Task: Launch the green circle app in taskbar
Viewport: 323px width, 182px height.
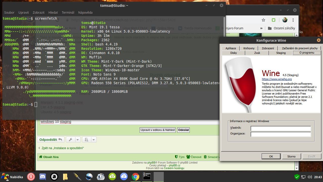Action: point(112,177)
